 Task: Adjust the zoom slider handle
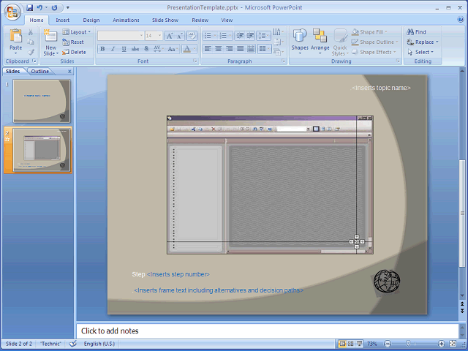[408, 344]
